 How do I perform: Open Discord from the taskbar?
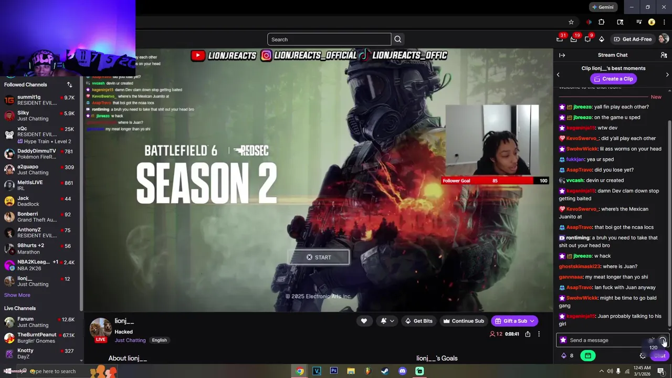[x=402, y=371]
